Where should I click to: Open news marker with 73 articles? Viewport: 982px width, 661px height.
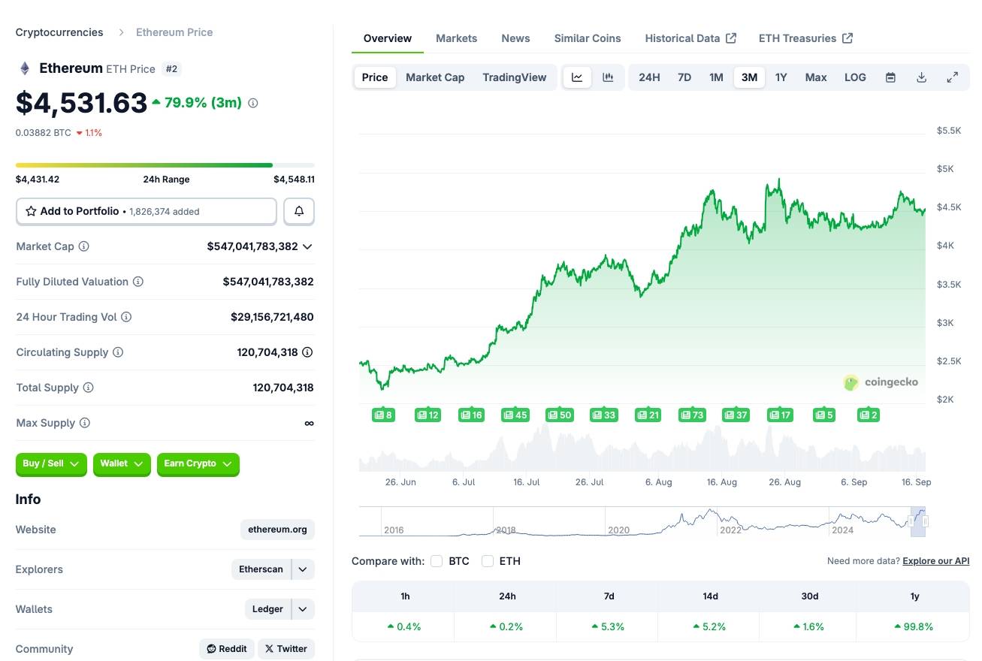(x=692, y=415)
